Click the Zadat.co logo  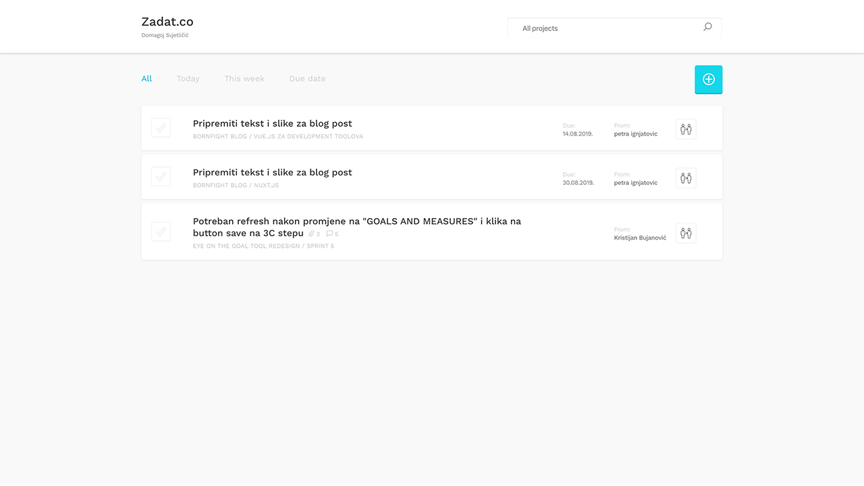point(167,22)
